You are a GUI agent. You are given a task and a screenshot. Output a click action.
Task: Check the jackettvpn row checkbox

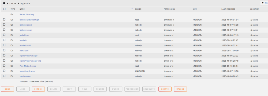tap(4, 35)
